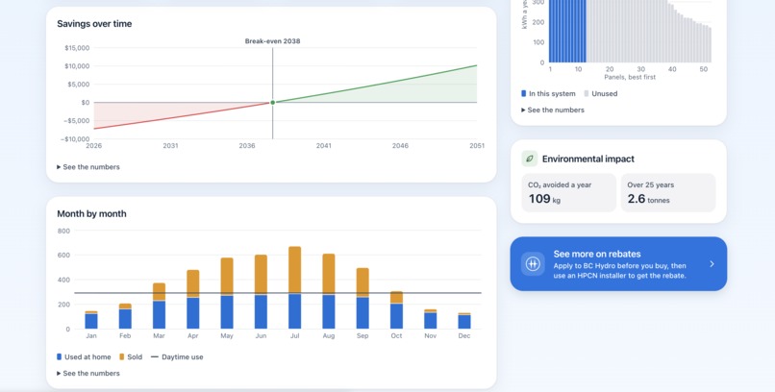Click the 'Panels, best first' axis title
775x392 pixels.
tap(630, 77)
